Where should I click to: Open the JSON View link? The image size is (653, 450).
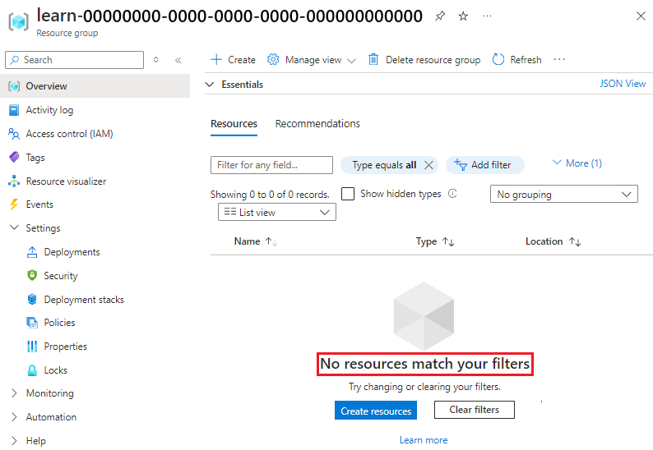point(623,84)
